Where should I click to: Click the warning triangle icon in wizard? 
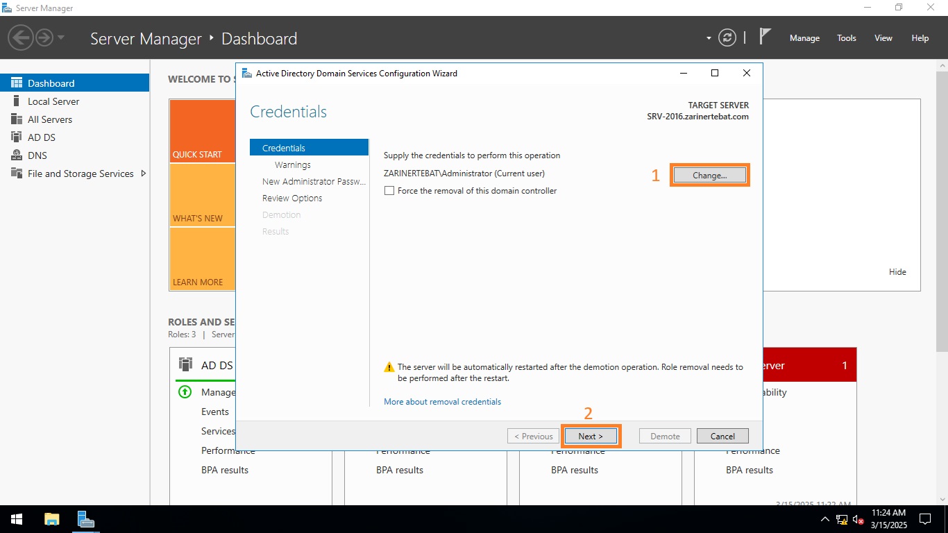[x=389, y=367]
